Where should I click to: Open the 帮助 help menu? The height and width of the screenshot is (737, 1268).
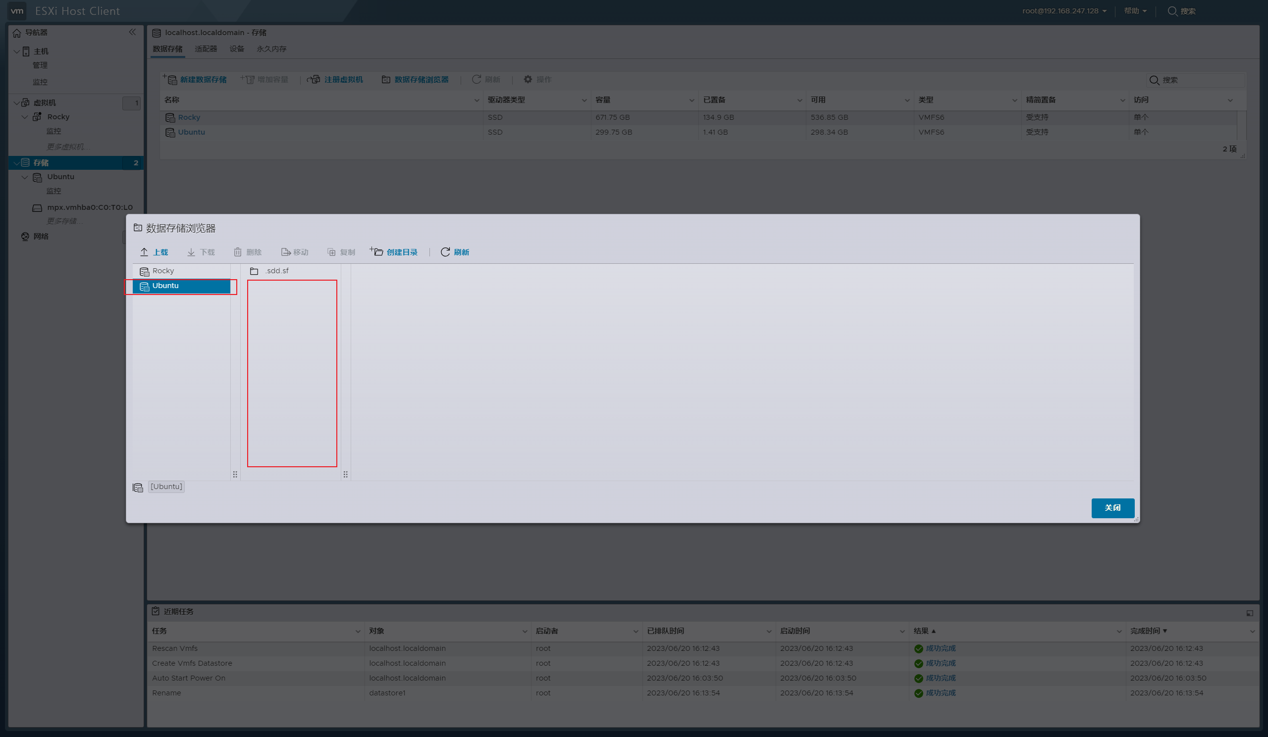click(1135, 11)
